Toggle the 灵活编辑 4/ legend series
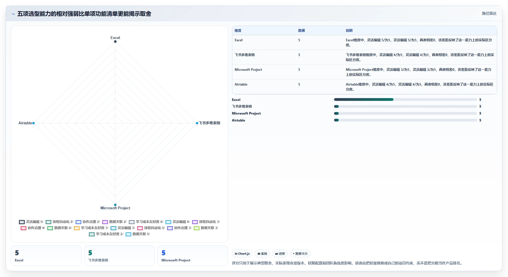Screen dimensions: 508x277 pos(178,222)
